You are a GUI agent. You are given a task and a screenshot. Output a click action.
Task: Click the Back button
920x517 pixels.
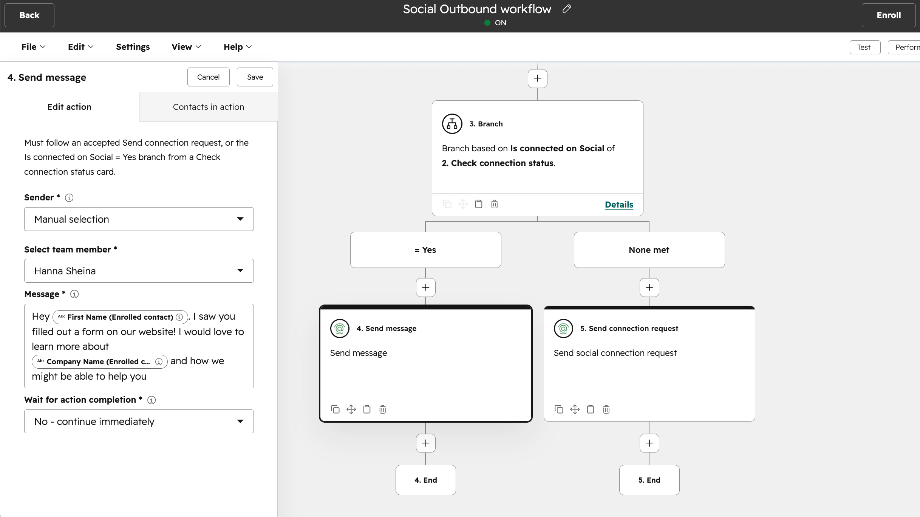(29, 15)
